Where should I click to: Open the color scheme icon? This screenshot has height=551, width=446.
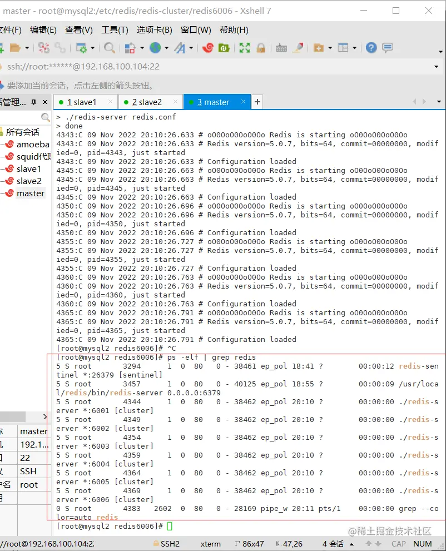pos(130,48)
